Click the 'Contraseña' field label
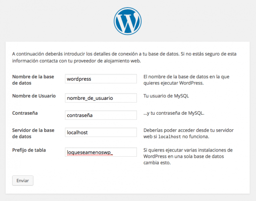The image size is (256, 201). coord(25,113)
